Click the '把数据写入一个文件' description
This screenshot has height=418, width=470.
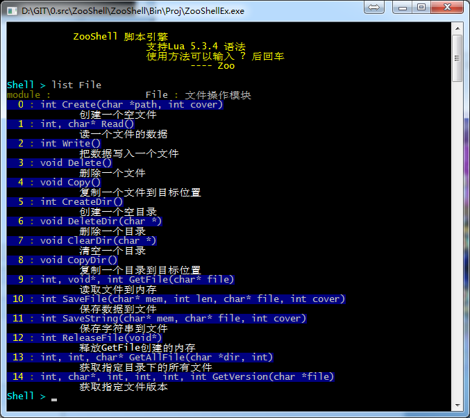[x=129, y=153]
